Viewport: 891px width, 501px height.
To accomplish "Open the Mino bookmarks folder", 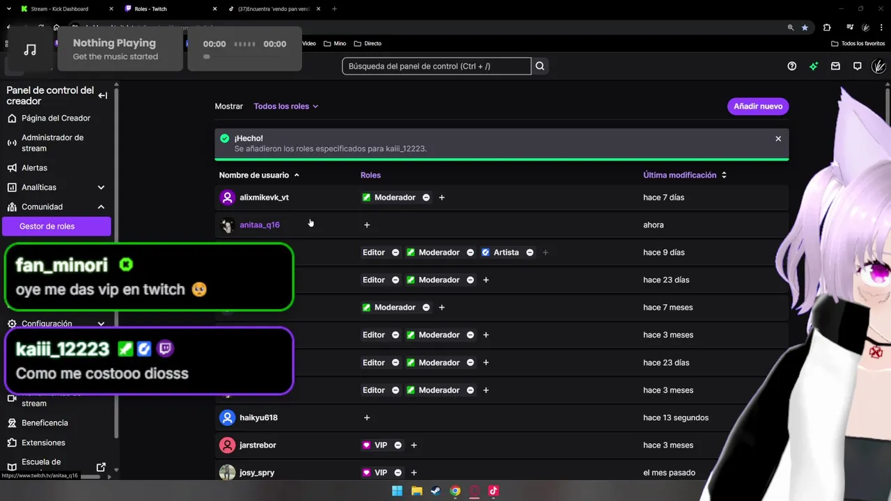I will [334, 43].
